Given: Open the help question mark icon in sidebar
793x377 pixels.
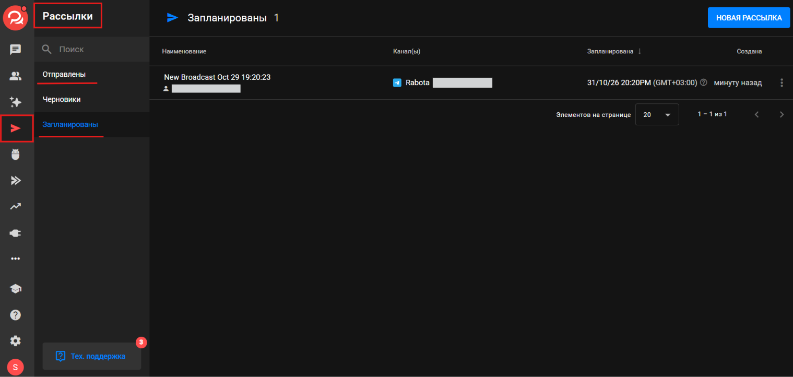Looking at the screenshot, I should coord(16,315).
